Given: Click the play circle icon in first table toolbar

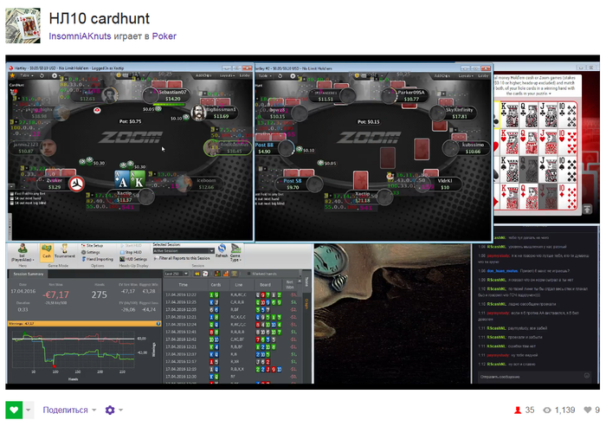Looking at the screenshot, I should point(55,75).
